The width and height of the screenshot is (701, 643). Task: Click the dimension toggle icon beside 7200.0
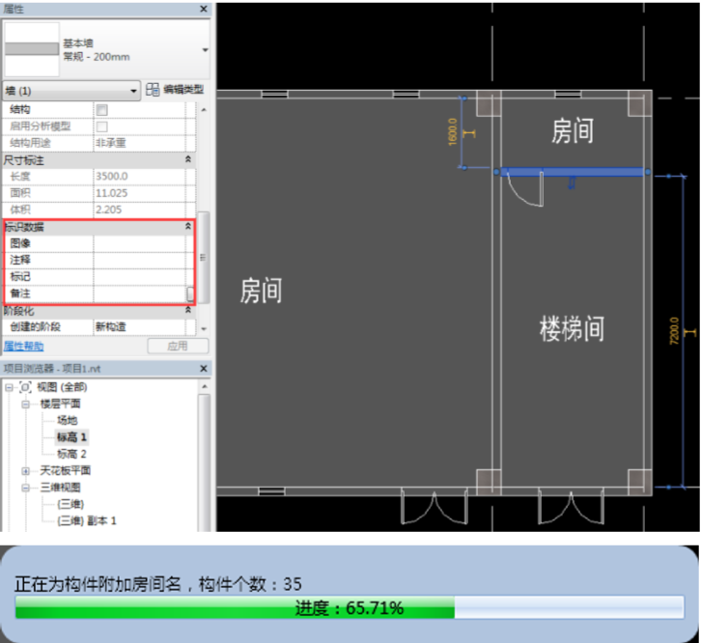coord(690,332)
